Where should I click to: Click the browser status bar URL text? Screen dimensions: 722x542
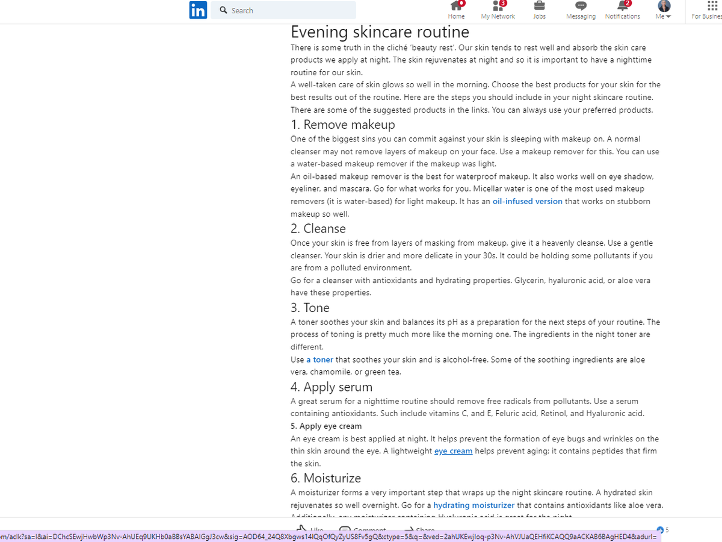[x=329, y=536]
